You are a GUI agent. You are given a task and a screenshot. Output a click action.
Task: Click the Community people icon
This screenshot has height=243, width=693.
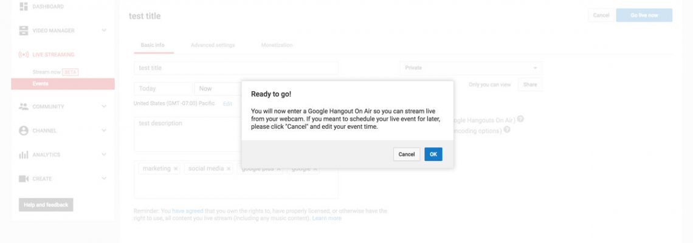click(x=24, y=106)
